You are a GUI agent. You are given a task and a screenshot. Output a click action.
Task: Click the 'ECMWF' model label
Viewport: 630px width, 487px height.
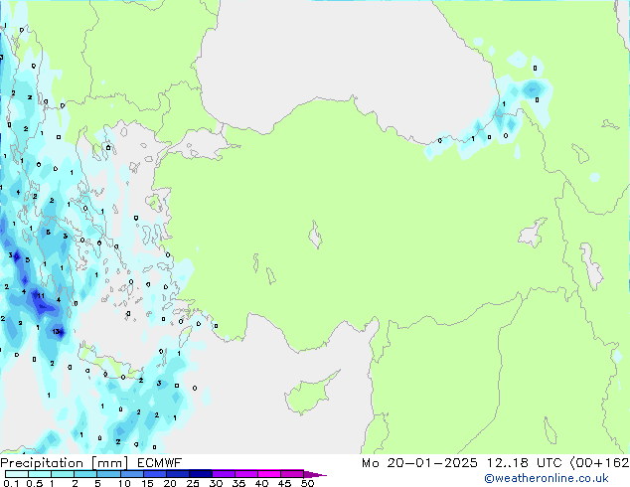click(160, 463)
